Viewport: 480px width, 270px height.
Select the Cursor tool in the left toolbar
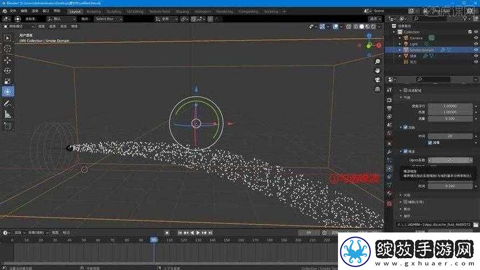tap(7, 49)
